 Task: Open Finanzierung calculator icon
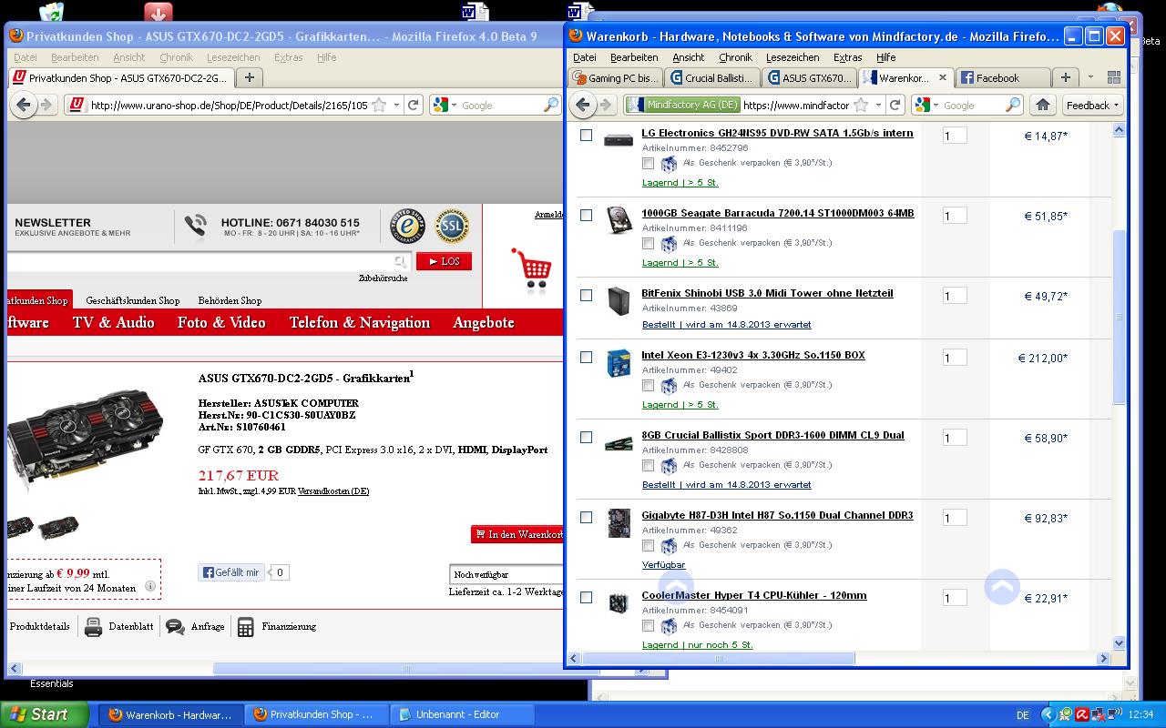click(245, 627)
